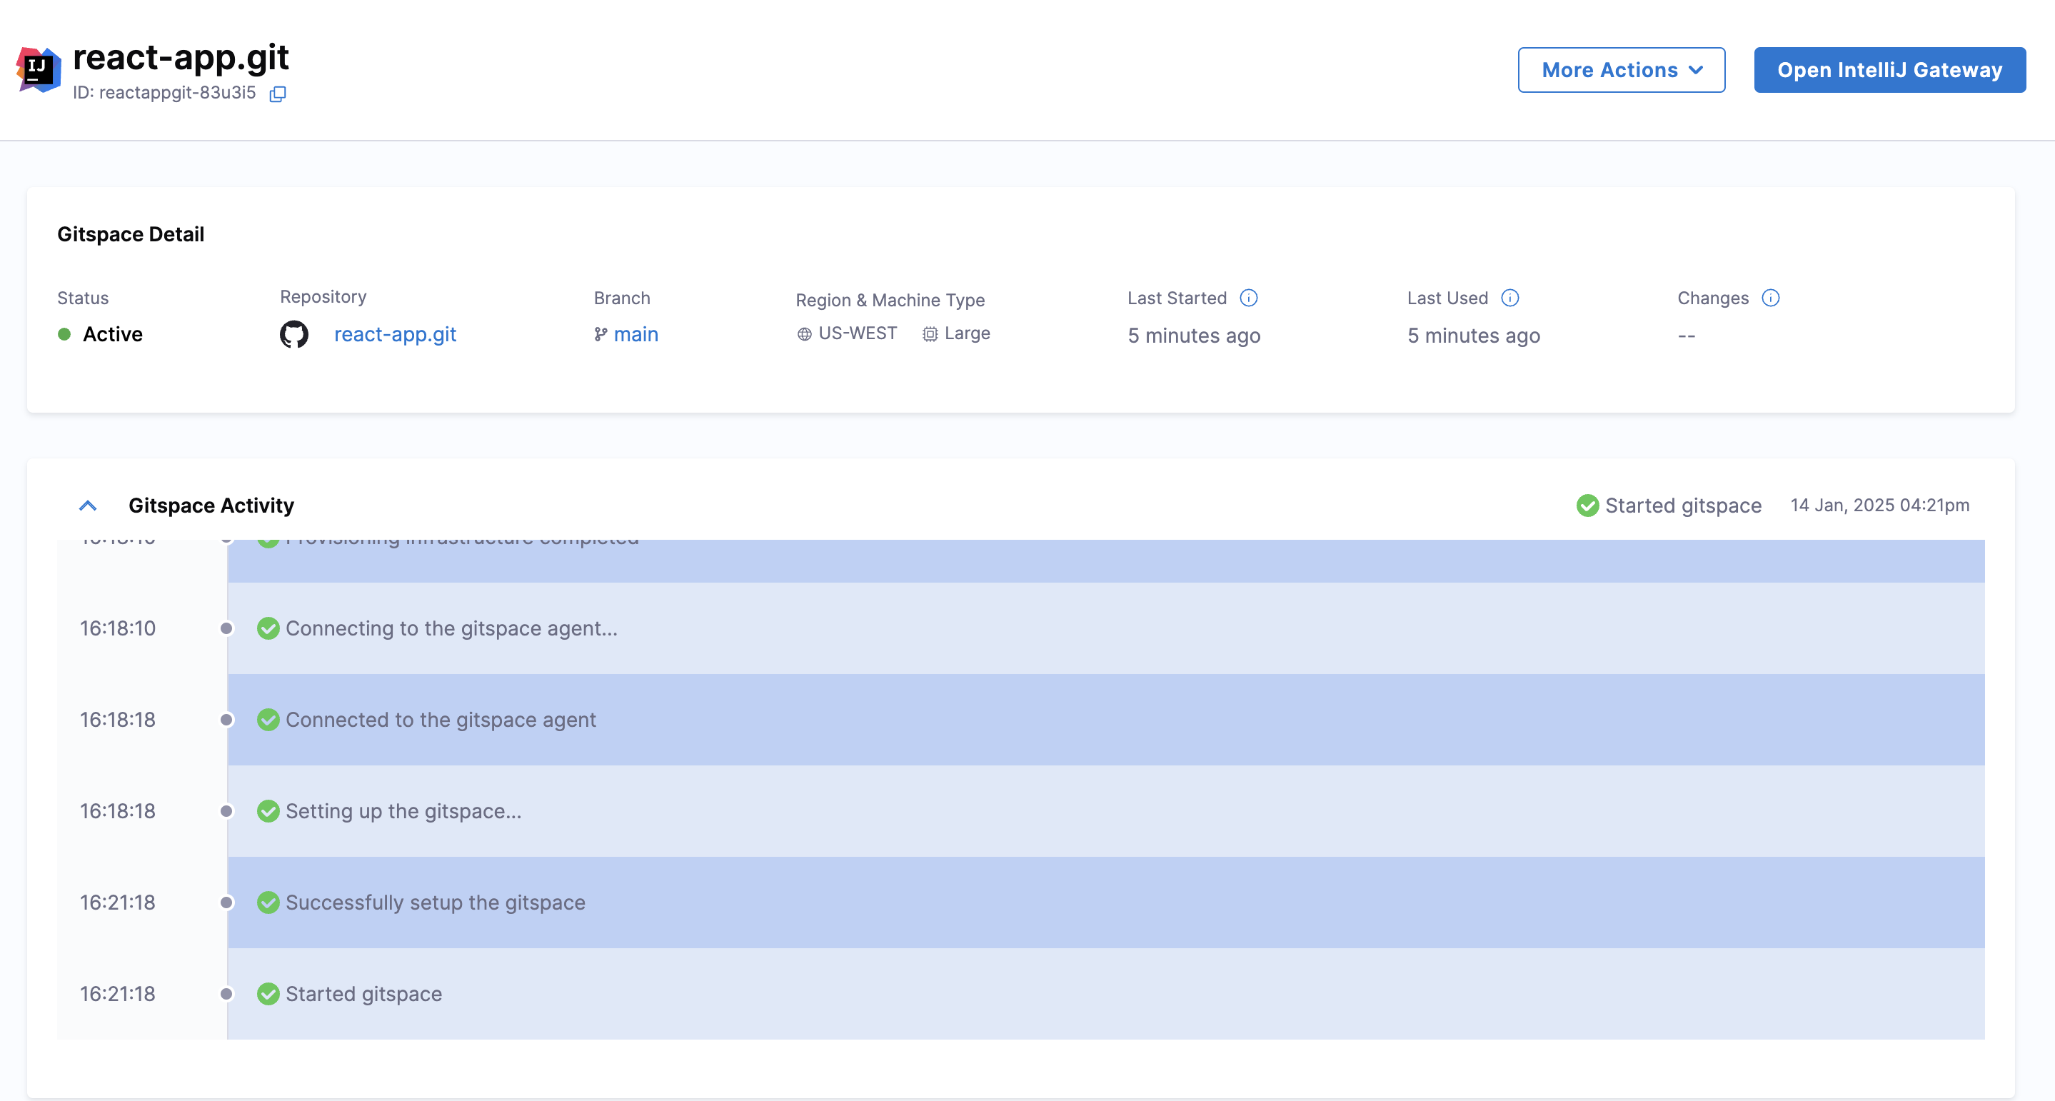2055x1101 pixels.
Task: Click the US-WEST region globe icon
Action: tap(804, 334)
